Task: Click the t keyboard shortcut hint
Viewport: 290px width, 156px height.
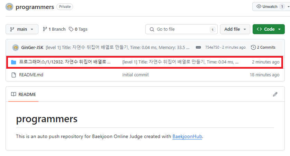Action: (x=212, y=29)
